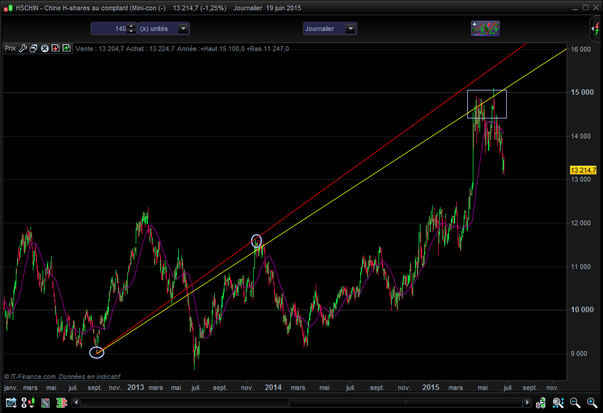Click the Journalier label in the title bar
This screenshot has width=603, height=413.
(x=248, y=8)
